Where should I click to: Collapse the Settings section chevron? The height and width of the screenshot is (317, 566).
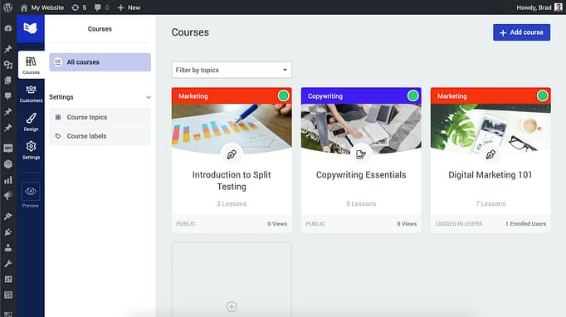(x=149, y=97)
